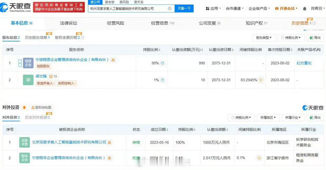Click the 程恩企业 logo thumbnail

[x=28, y=63]
